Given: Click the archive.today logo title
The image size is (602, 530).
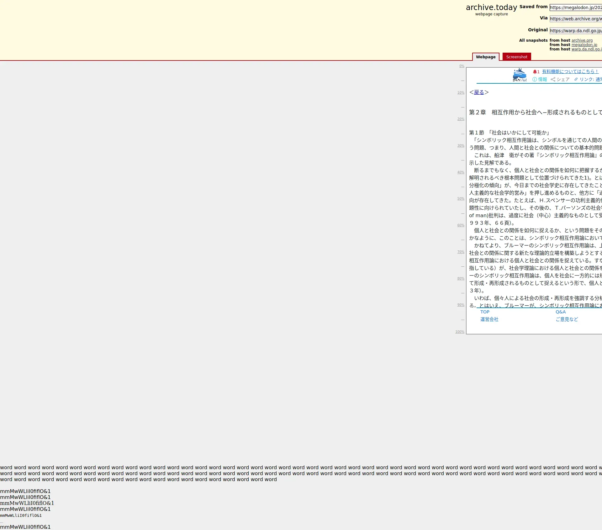Looking at the screenshot, I should (491, 8).
